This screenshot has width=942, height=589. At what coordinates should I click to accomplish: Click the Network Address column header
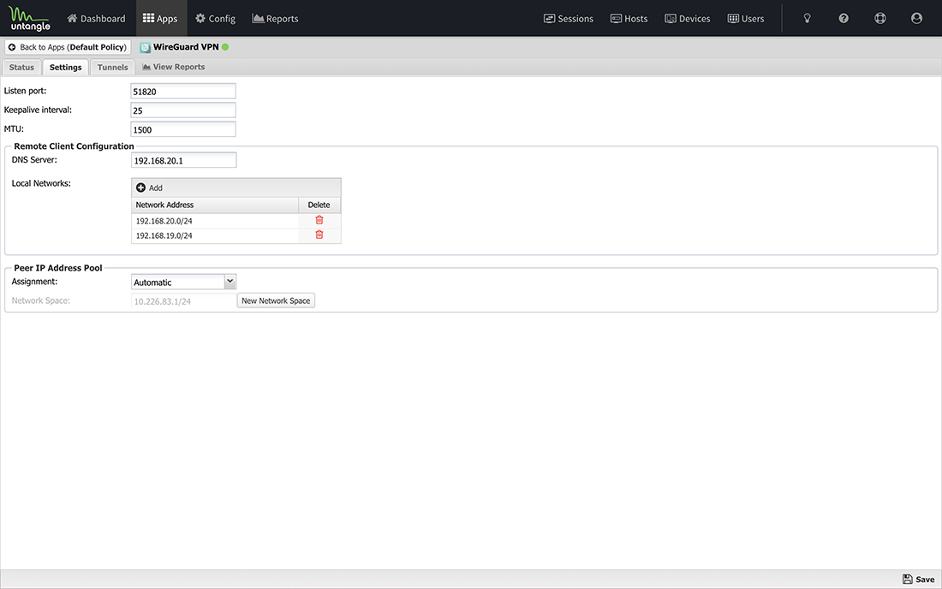coord(215,205)
